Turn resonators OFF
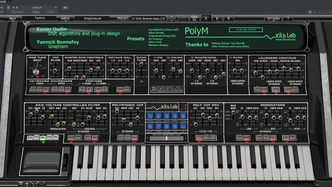332x187 pixels. (x=293, y=137)
